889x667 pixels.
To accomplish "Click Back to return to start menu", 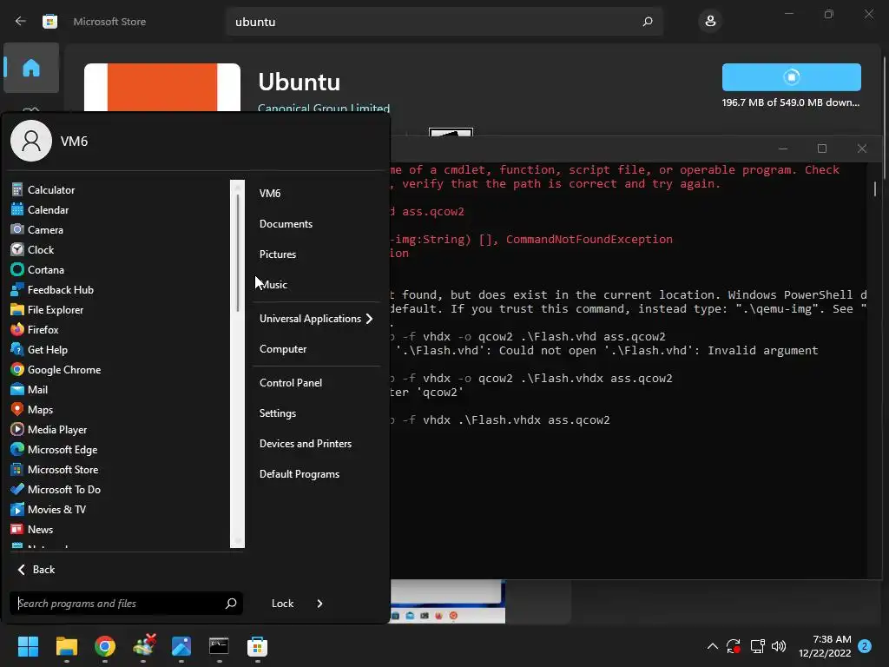I will coord(36,570).
